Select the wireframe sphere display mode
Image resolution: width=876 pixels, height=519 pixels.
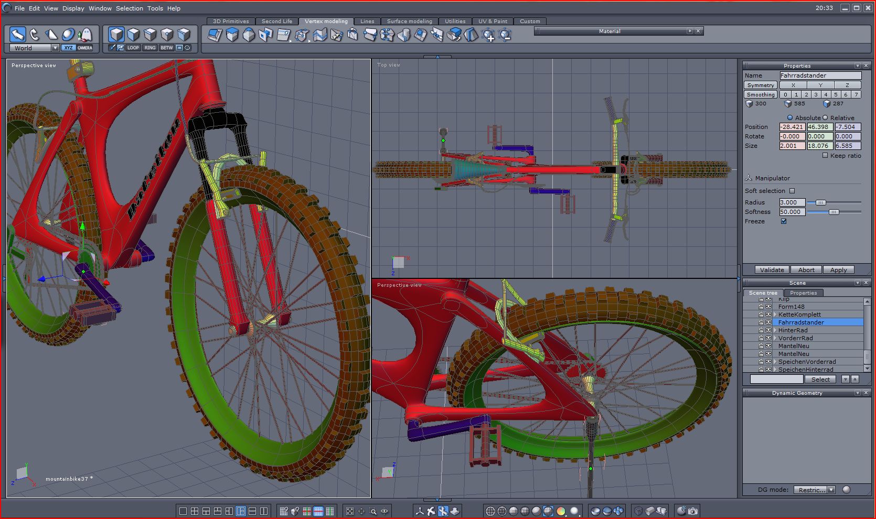490,511
